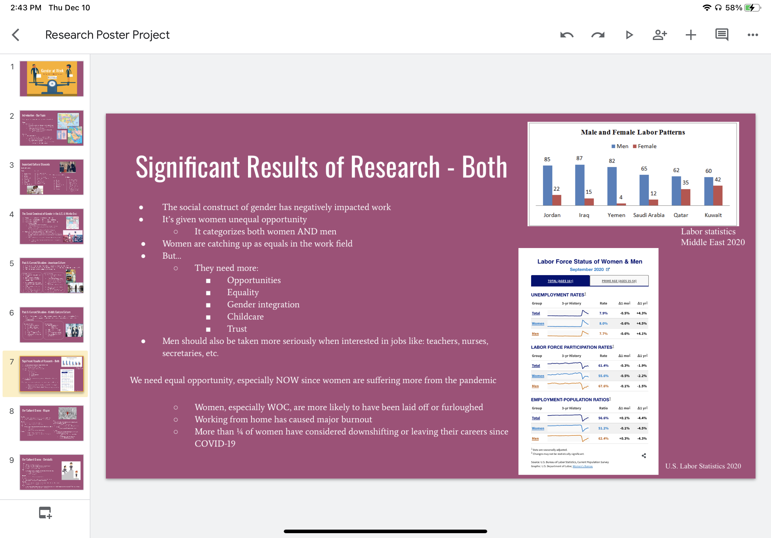
Task: Tap the plus insert icon
Action: tap(691, 35)
